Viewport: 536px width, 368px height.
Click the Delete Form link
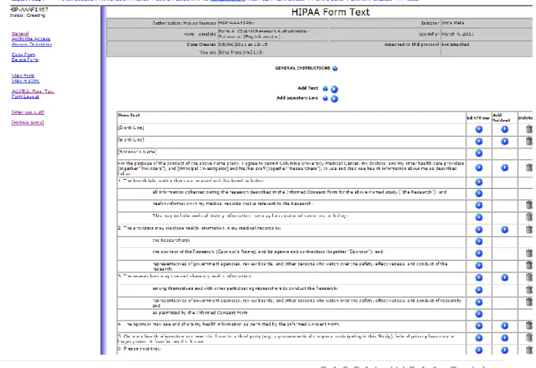click(25, 60)
